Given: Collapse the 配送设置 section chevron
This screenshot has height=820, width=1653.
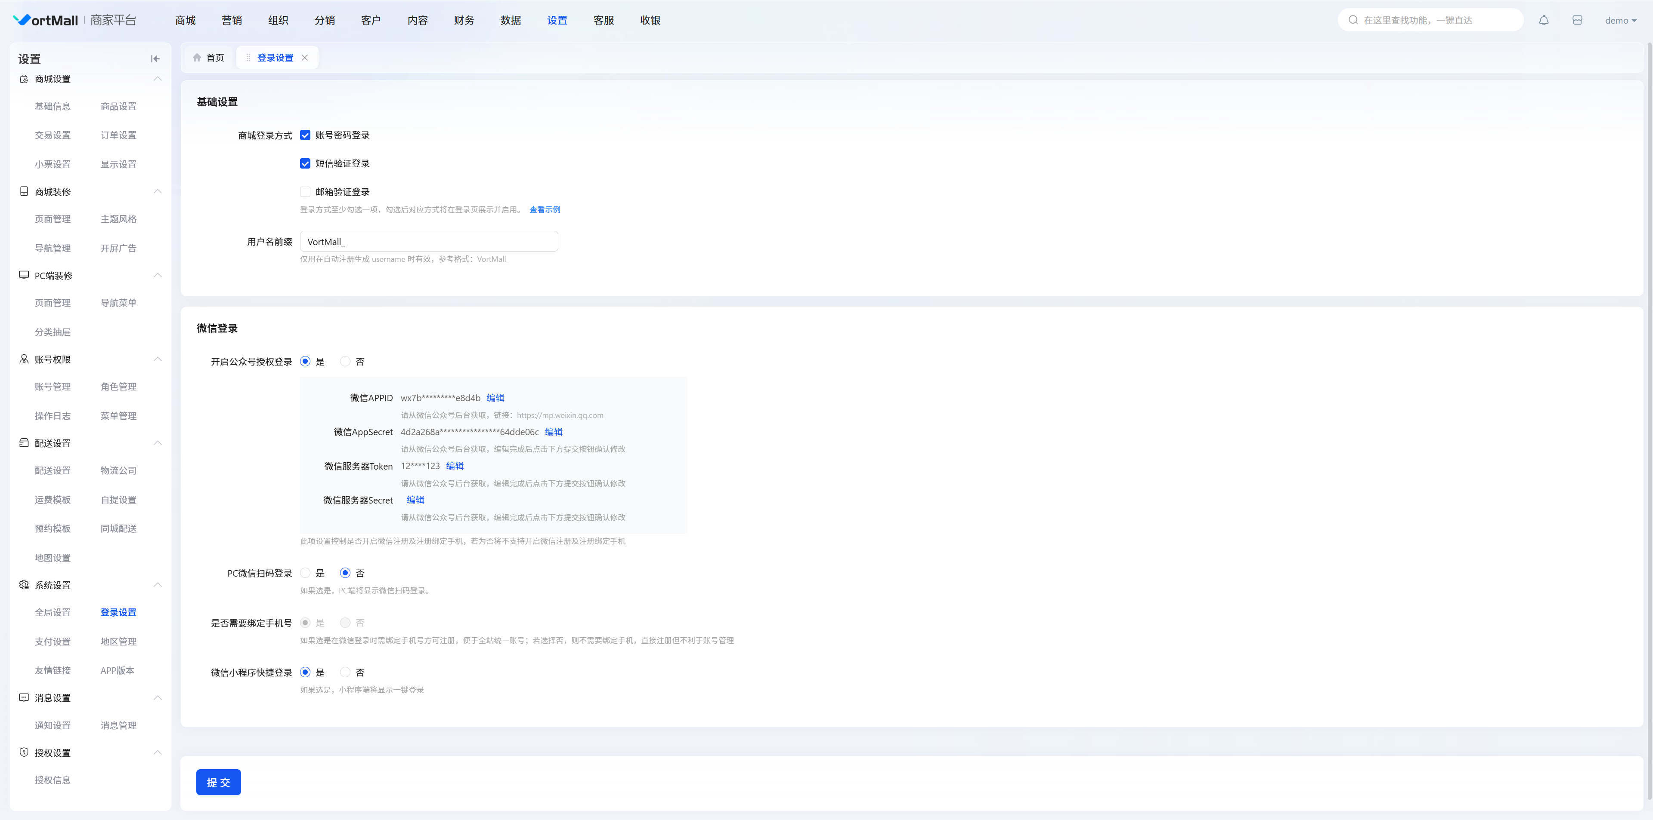Looking at the screenshot, I should (157, 443).
